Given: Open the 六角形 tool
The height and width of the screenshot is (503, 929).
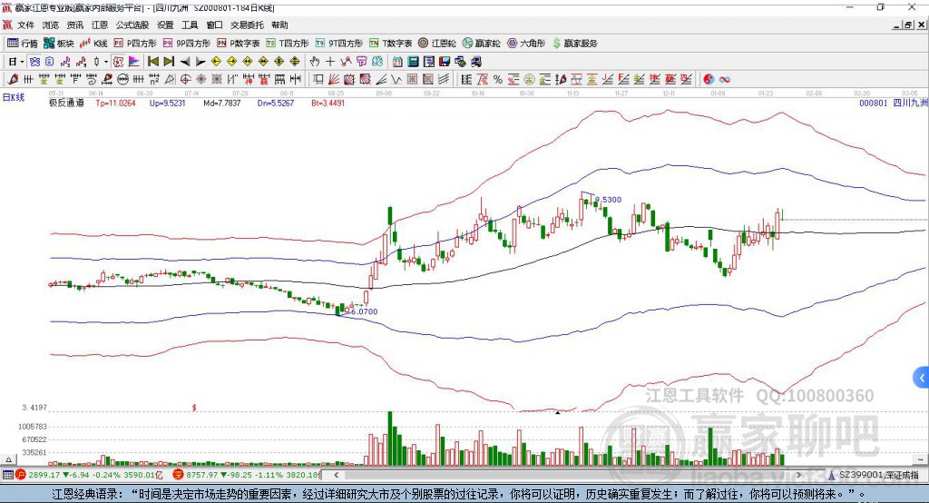Looking at the screenshot, I should [526, 44].
